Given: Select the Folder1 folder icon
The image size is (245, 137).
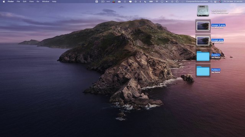Looking at the screenshot, I should 203,56.
